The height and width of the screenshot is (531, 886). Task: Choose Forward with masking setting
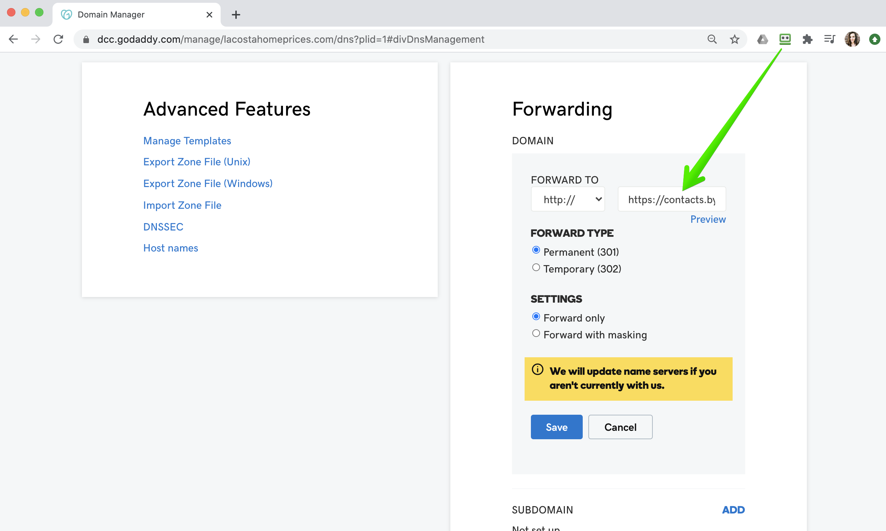(536, 333)
